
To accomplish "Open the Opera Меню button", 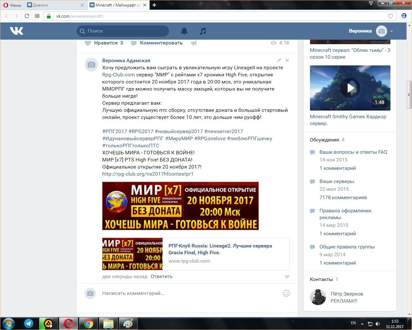I will 12,5.
